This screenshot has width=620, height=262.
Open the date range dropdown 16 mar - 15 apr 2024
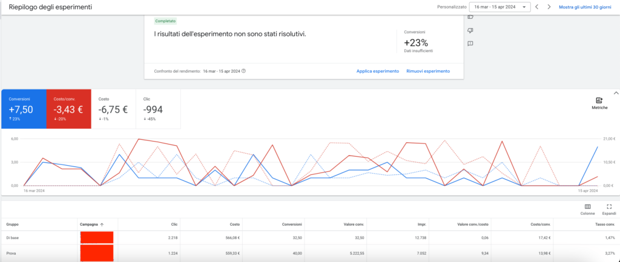click(500, 7)
